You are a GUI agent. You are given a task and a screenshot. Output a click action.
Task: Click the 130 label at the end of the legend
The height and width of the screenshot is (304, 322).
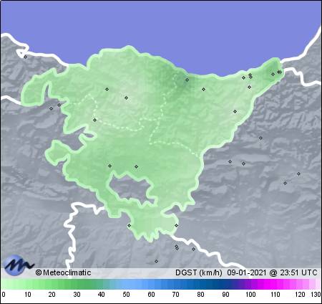pyautogui.click(x=316, y=295)
